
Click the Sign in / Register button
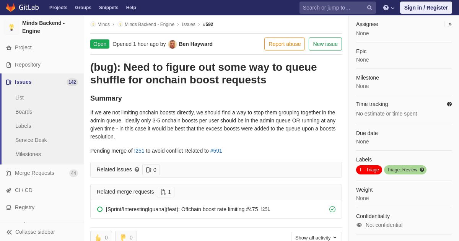pyautogui.click(x=426, y=8)
